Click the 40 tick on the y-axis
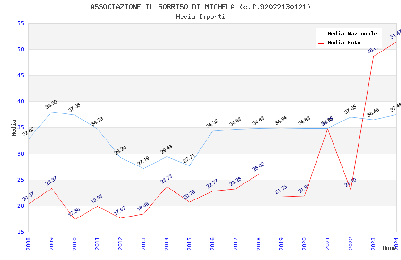Viewport: 401px width, 260px height. (21, 102)
